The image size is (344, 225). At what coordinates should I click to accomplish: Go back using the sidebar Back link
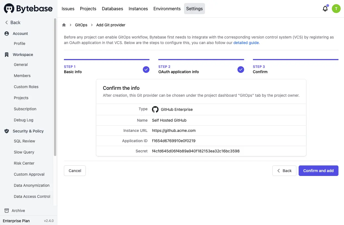click(x=13, y=22)
